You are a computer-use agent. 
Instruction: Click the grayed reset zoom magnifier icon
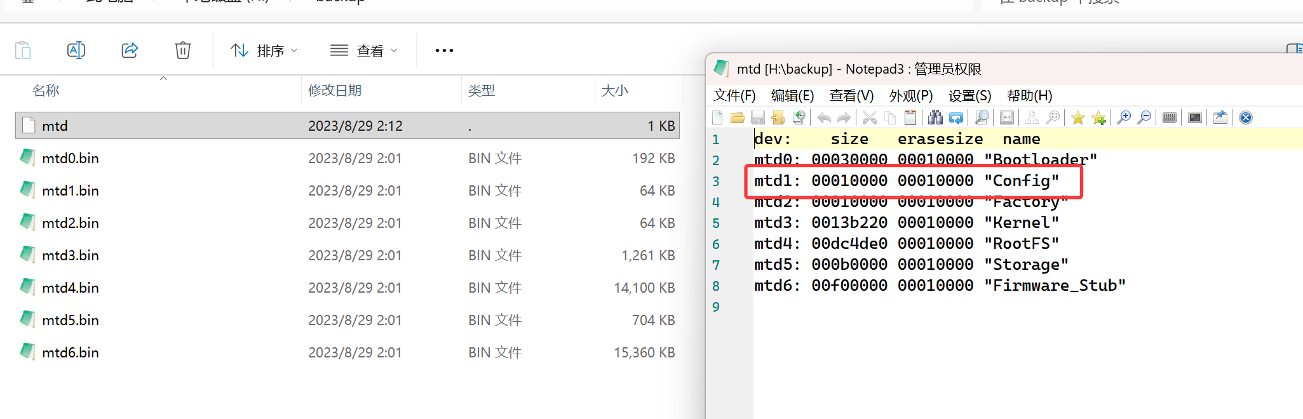coord(1053,117)
